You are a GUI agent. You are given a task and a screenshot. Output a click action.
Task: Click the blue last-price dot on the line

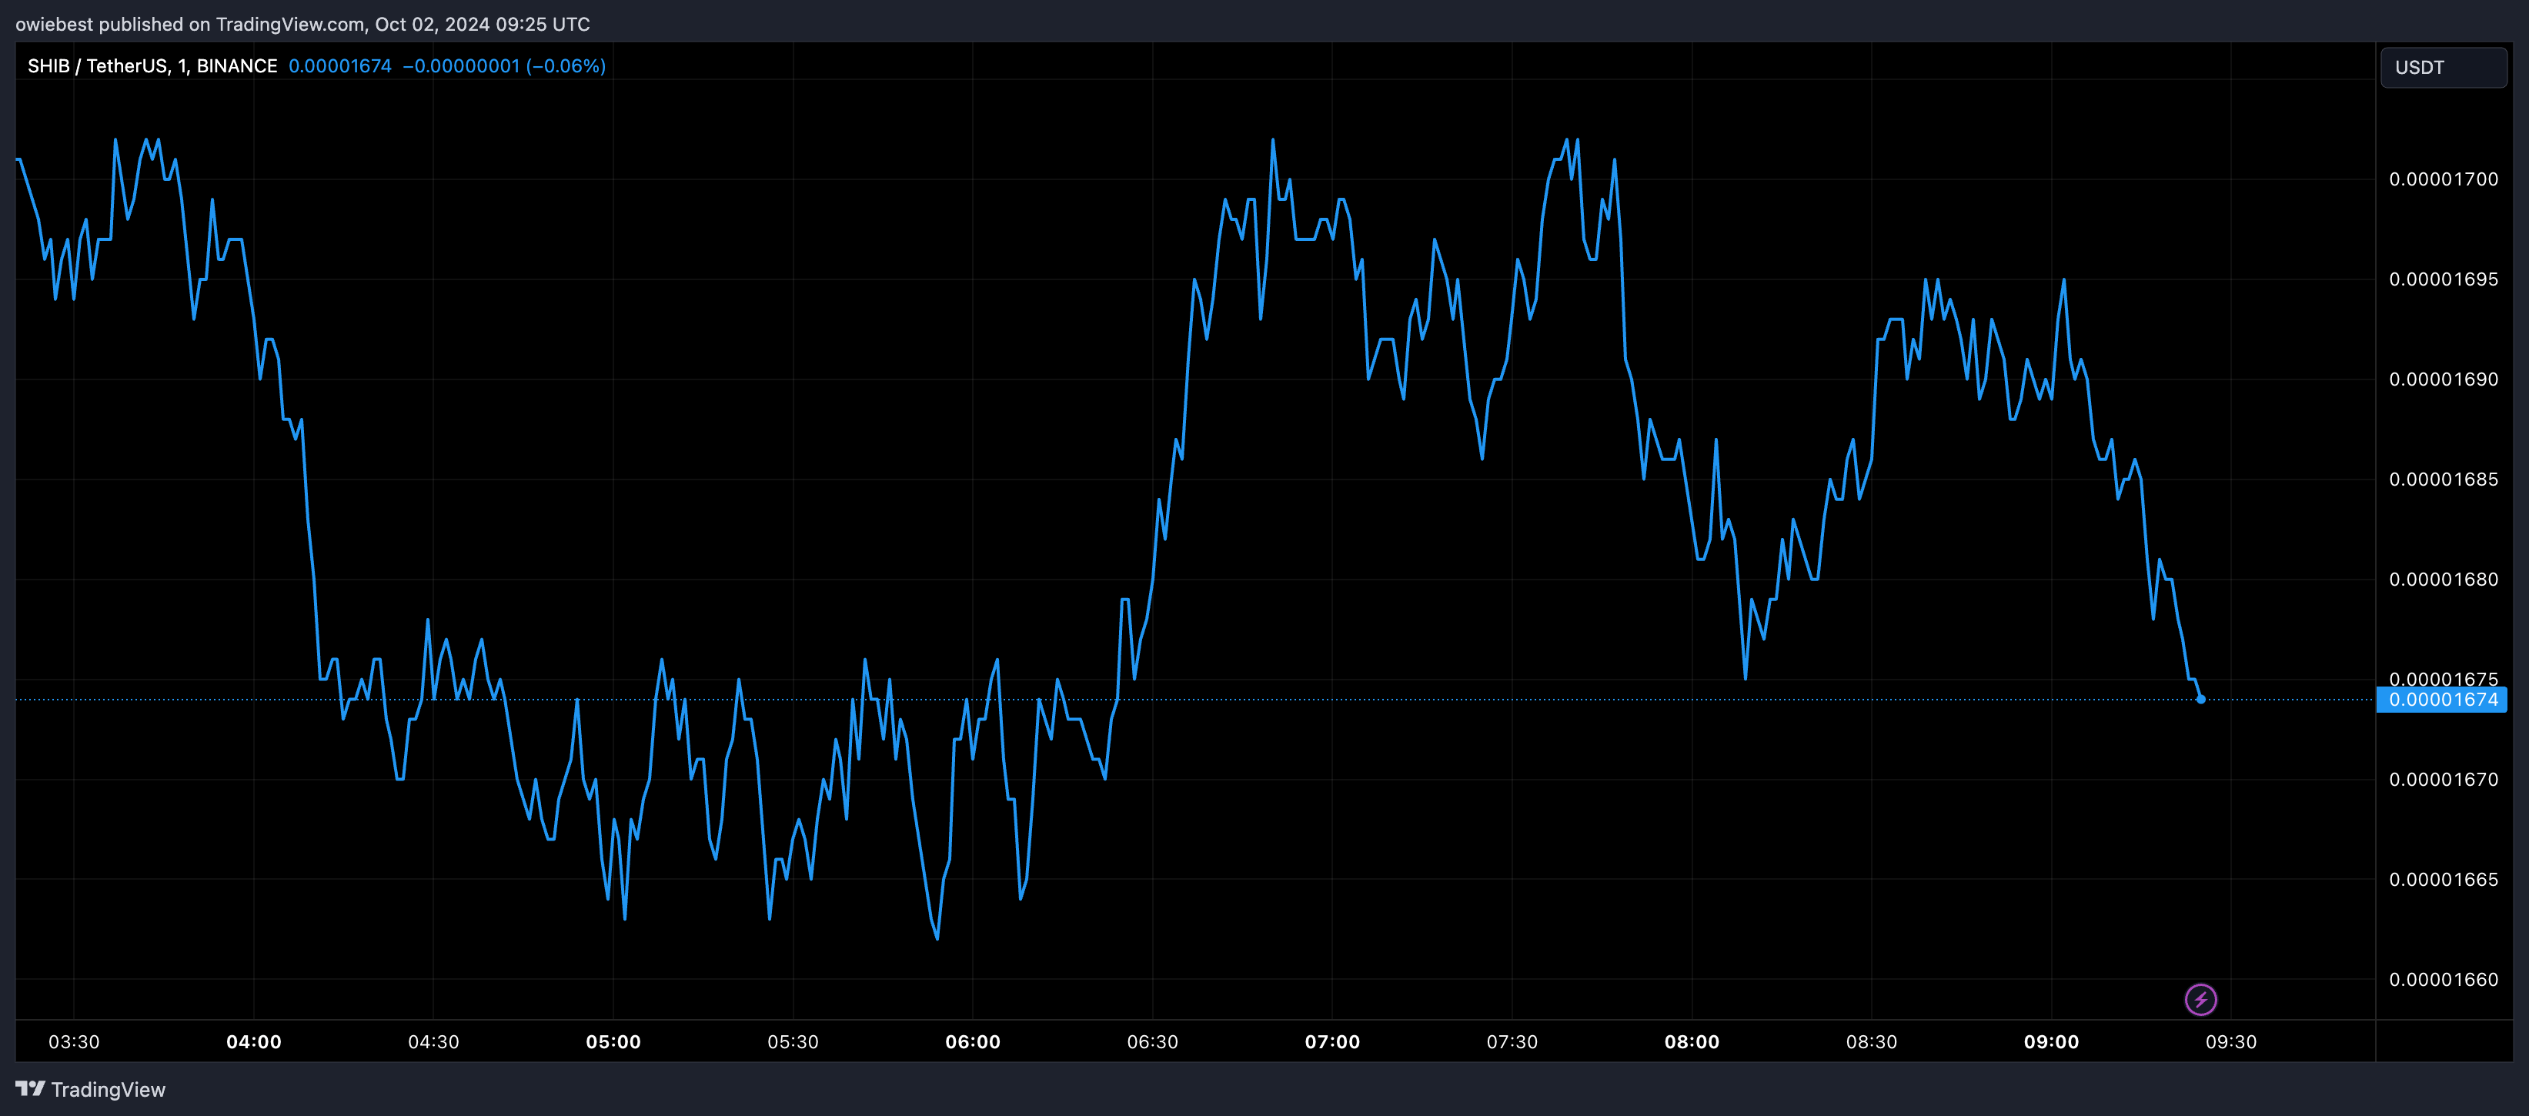pyautogui.click(x=2200, y=699)
